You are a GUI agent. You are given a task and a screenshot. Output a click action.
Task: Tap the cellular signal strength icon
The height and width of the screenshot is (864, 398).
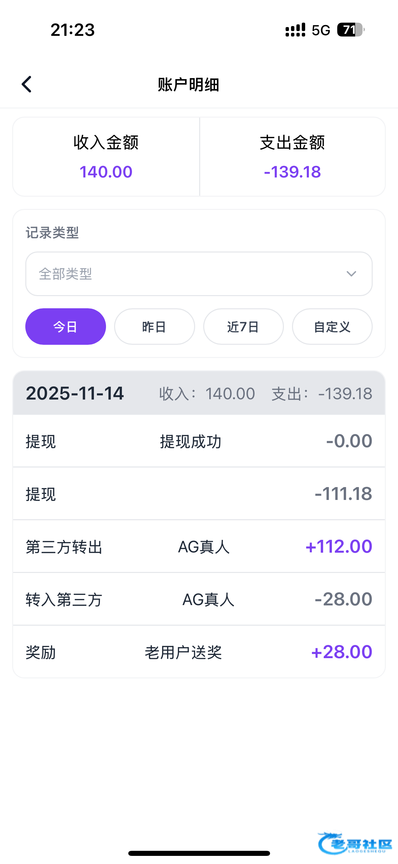(x=295, y=30)
